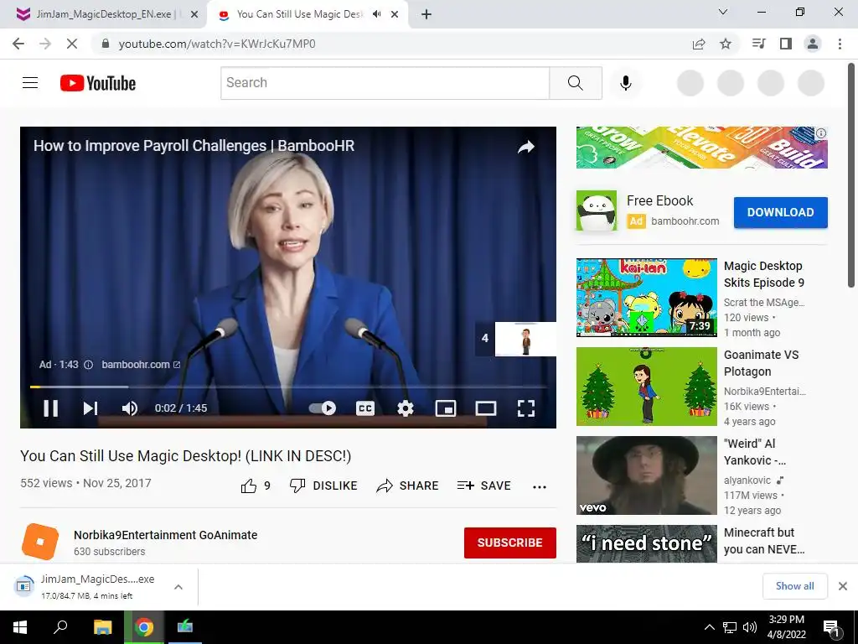Image resolution: width=858 pixels, height=644 pixels.
Task: Open Goanimate VS Plotagon video title
Action: (761, 363)
